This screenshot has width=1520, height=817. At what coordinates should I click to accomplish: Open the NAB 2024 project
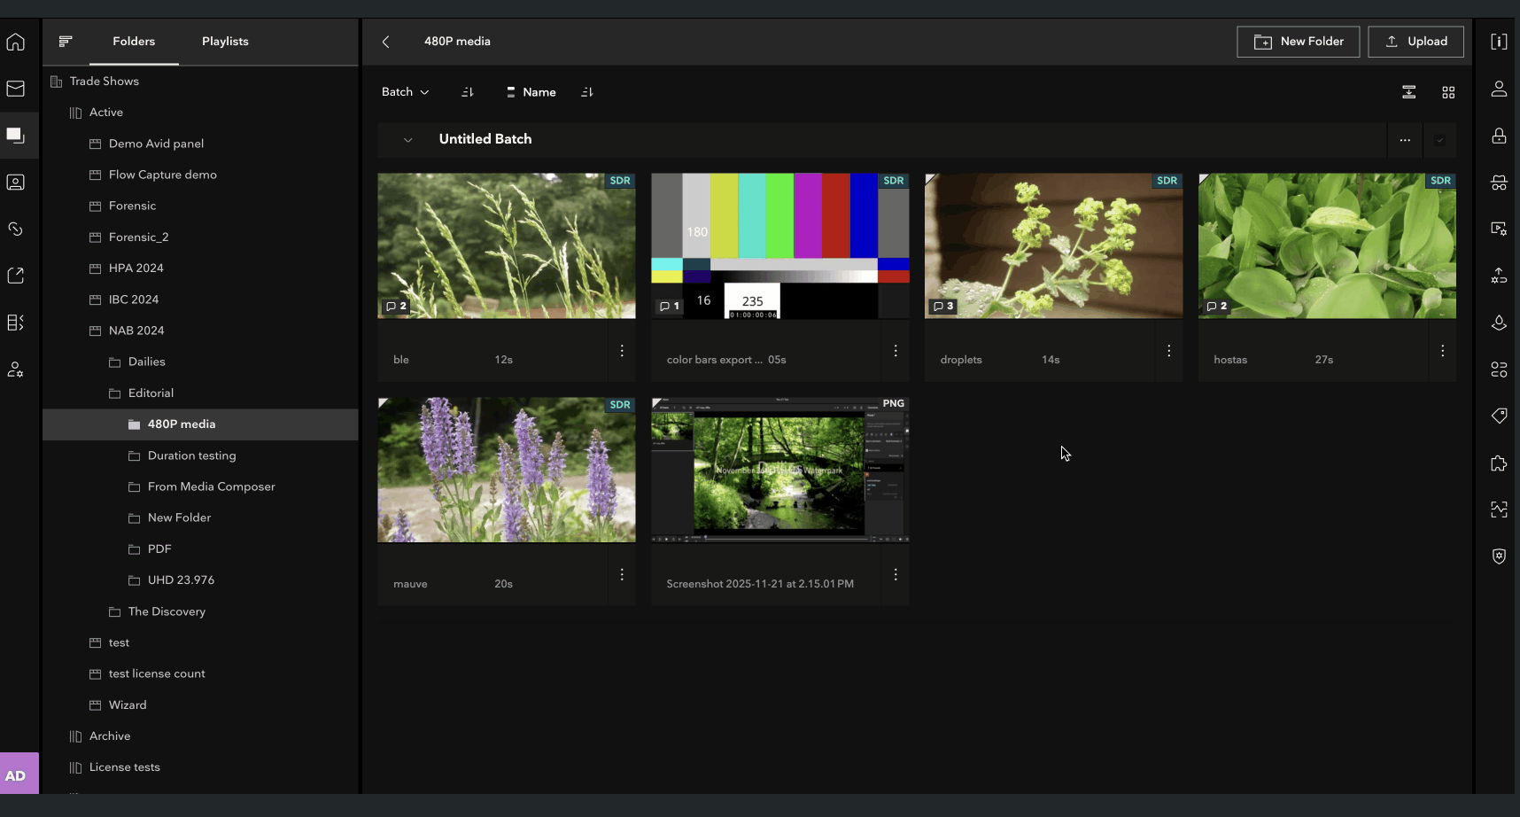point(136,331)
